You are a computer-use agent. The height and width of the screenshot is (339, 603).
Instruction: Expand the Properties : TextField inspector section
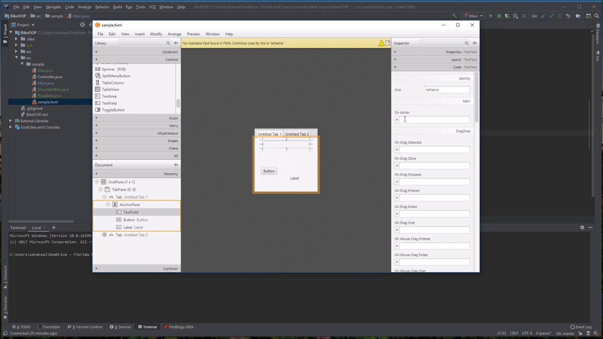[x=435, y=52]
